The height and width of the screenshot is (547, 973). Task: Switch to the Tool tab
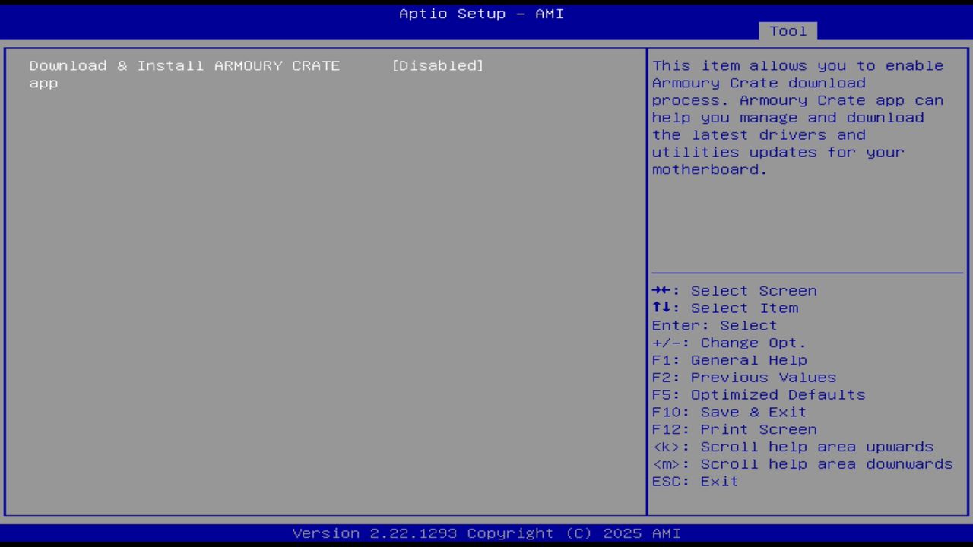(x=788, y=31)
